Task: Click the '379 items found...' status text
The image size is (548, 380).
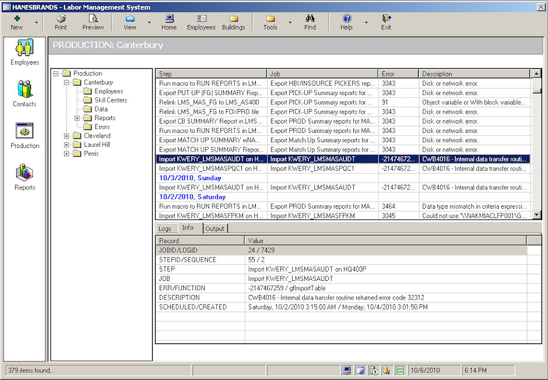Action: tap(31, 370)
